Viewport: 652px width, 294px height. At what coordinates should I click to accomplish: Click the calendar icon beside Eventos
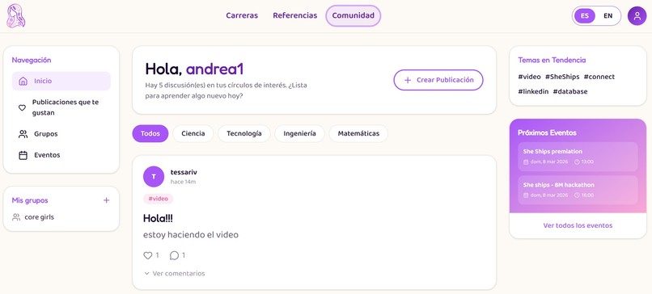[x=23, y=155]
